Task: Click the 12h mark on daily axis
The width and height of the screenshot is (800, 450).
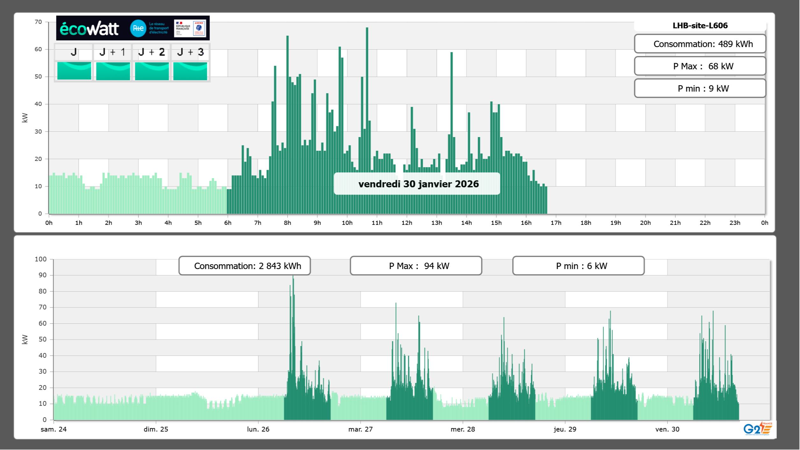Action: (x=407, y=223)
